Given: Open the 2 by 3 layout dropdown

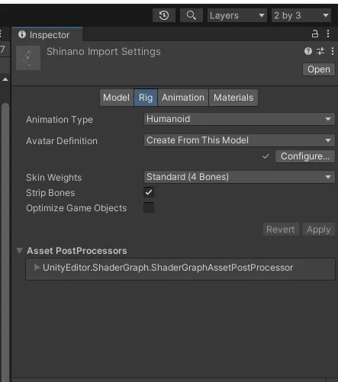Looking at the screenshot, I should point(301,15).
